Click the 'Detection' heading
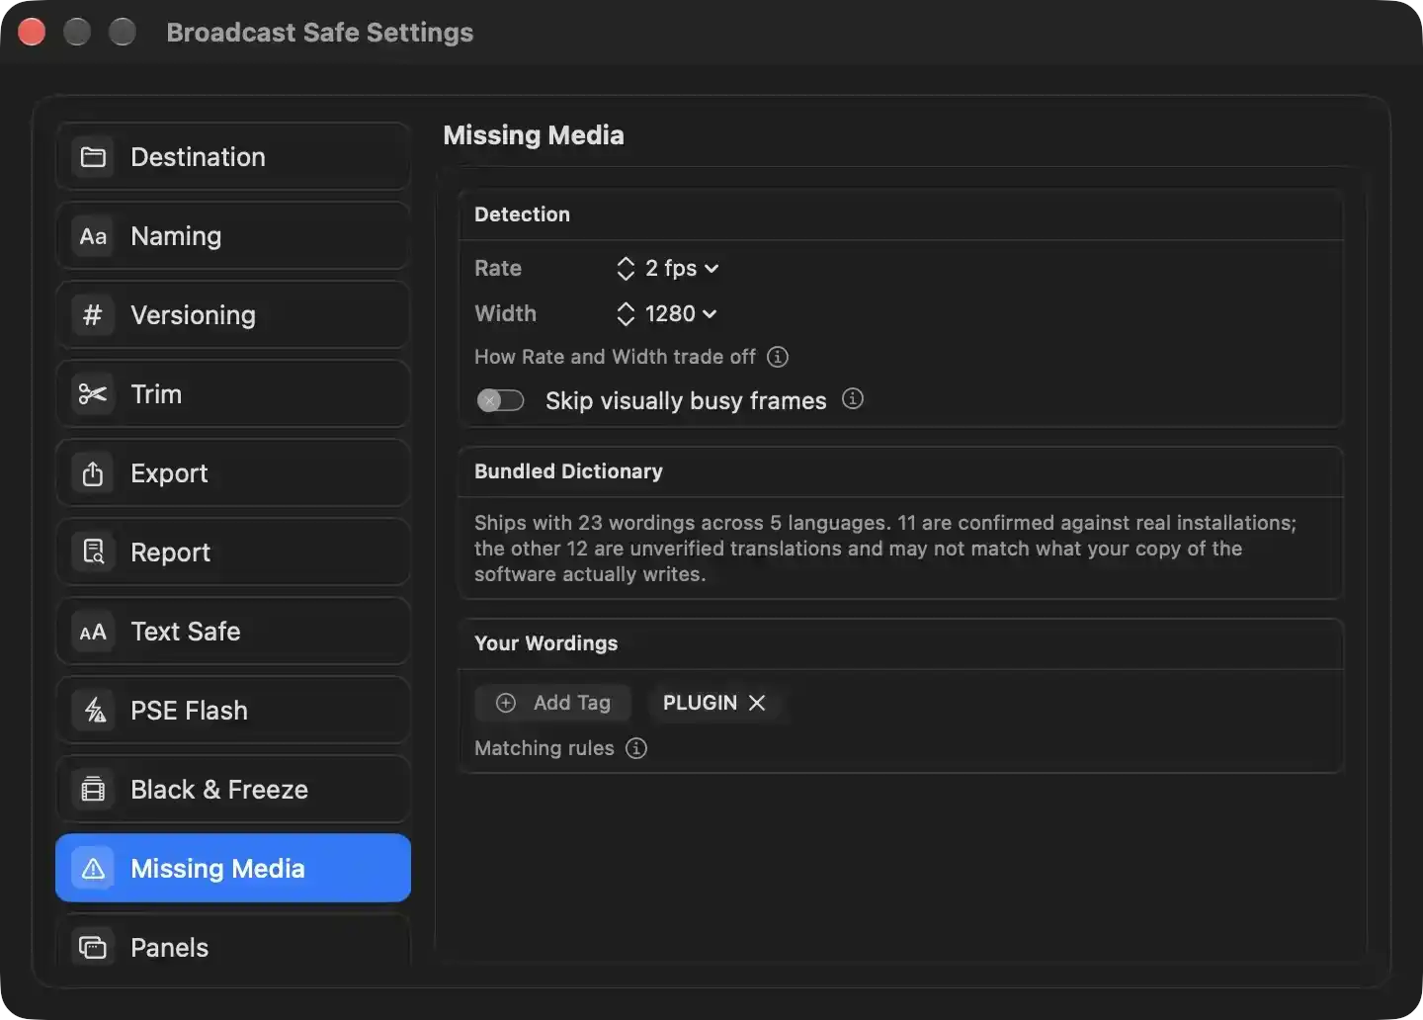This screenshot has width=1423, height=1020. pyautogui.click(x=522, y=214)
